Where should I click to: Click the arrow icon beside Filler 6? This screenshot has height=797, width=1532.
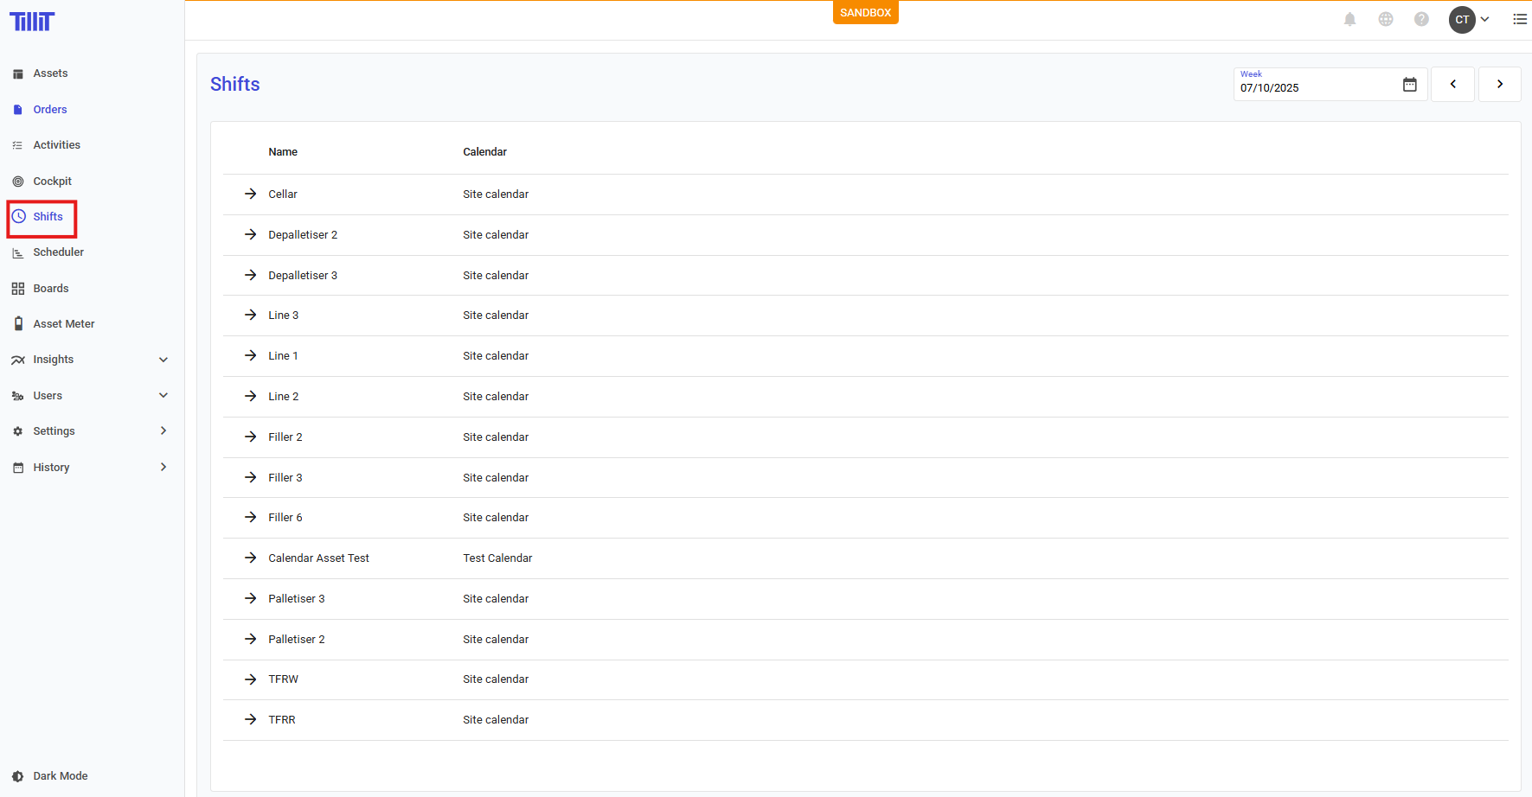coord(251,518)
